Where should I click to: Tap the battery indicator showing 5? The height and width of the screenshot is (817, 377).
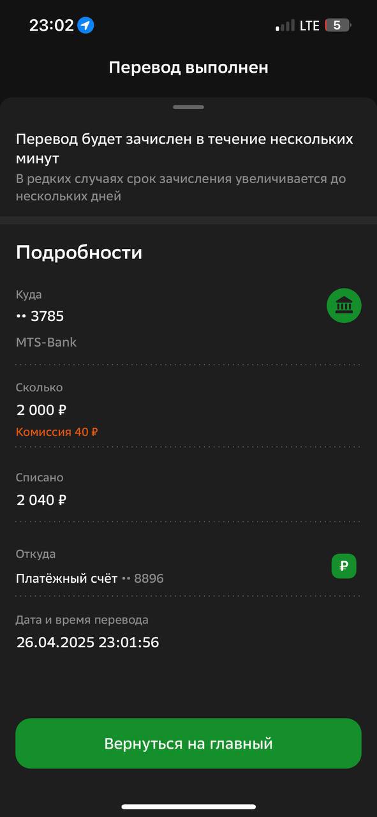[338, 26]
